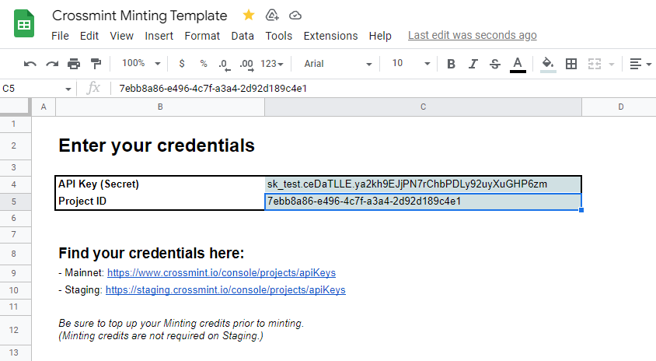Print the spreadsheet
This screenshot has width=656, height=361.
(74, 64)
